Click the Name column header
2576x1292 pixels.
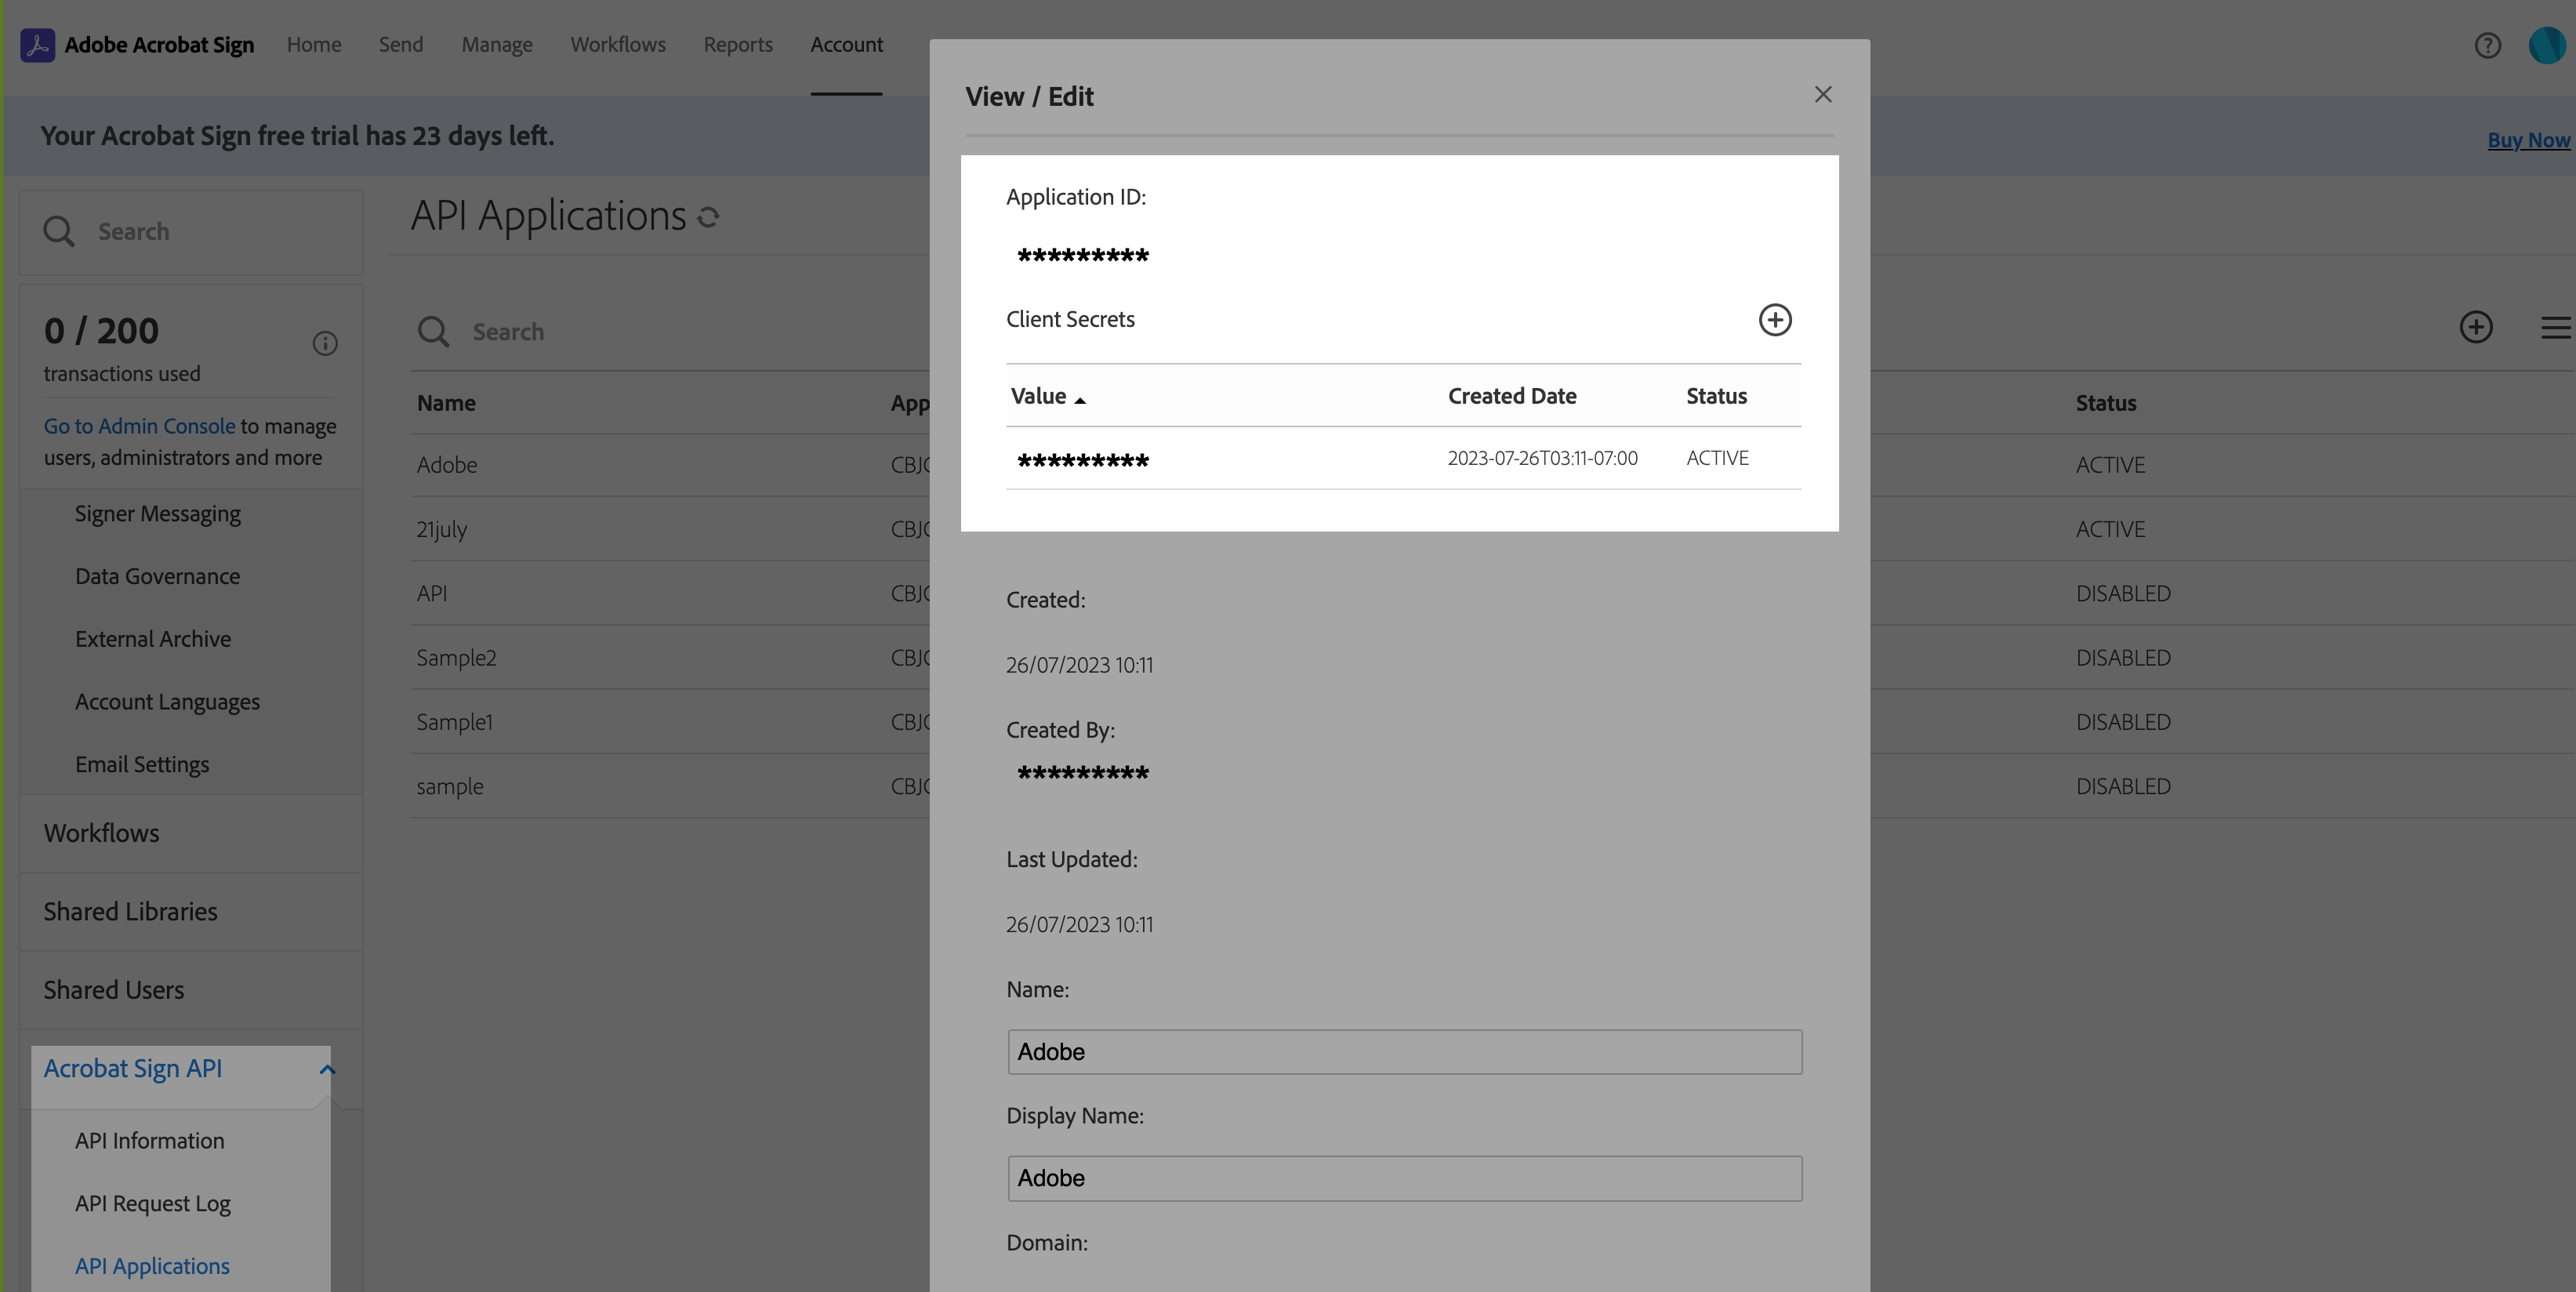tap(446, 403)
